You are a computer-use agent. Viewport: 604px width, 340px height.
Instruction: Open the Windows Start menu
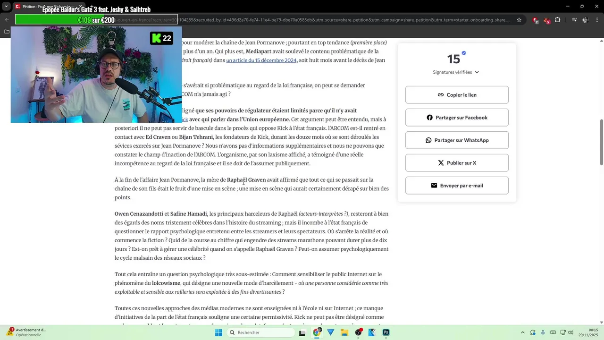[218, 332]
